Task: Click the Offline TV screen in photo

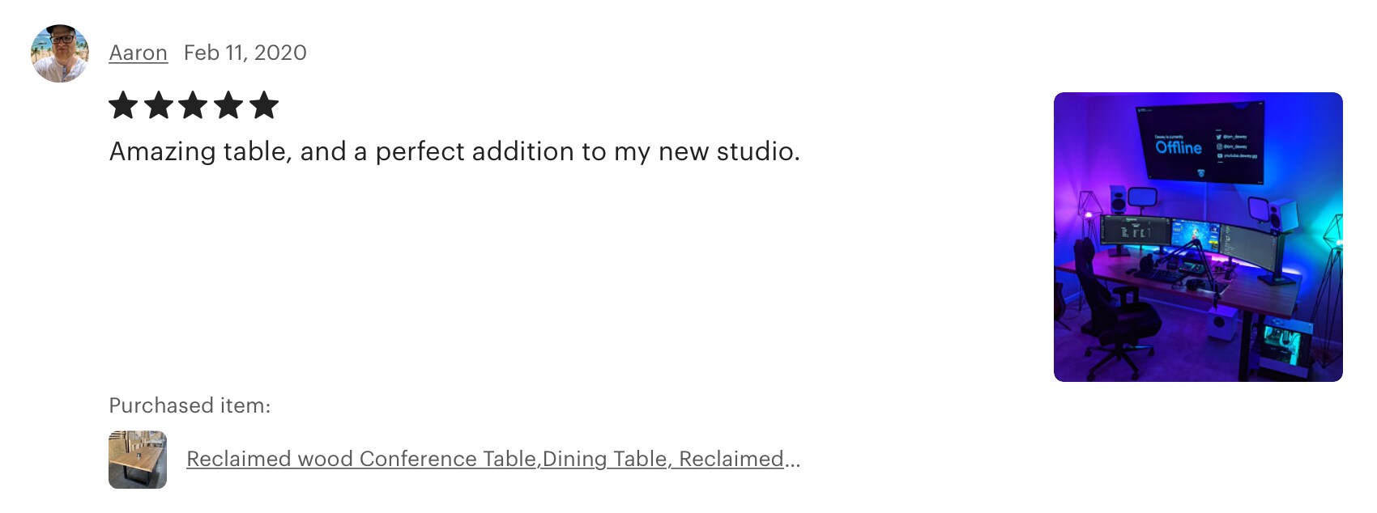Action: [1200, 142]
